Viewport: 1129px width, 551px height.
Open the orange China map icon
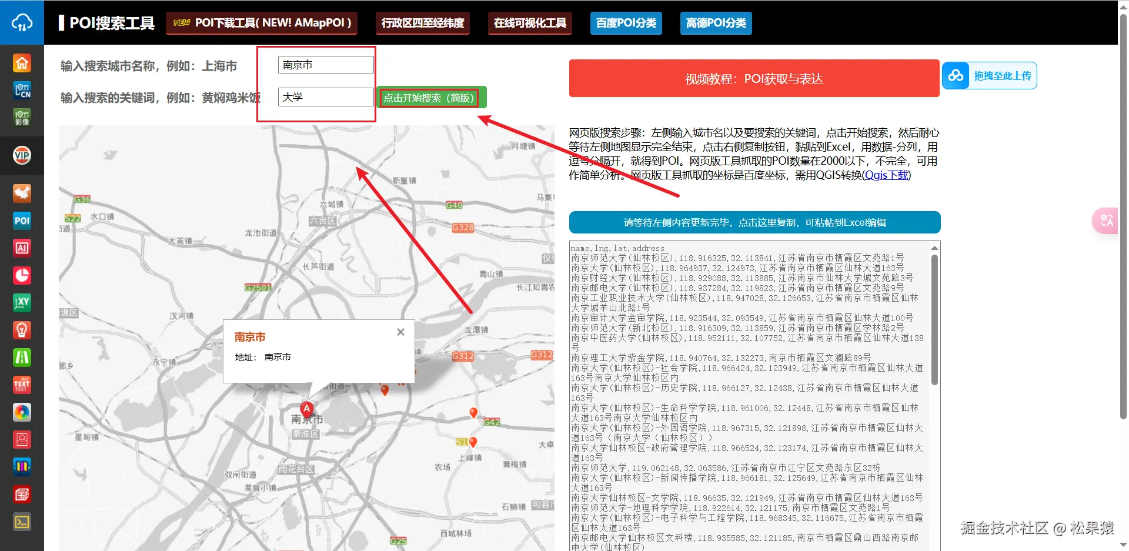[22, 193]
